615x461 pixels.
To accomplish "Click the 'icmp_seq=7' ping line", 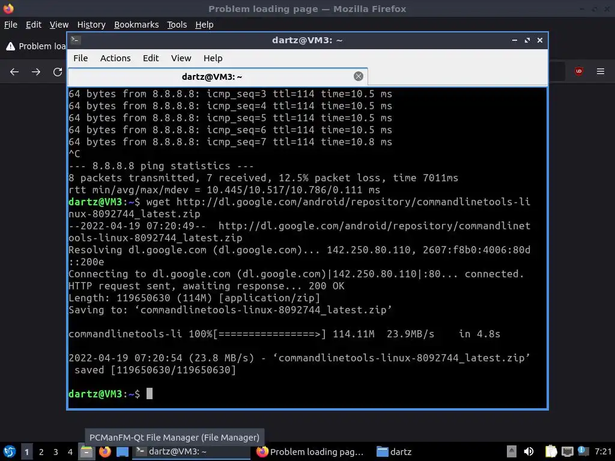I will (x=230, y=142).
